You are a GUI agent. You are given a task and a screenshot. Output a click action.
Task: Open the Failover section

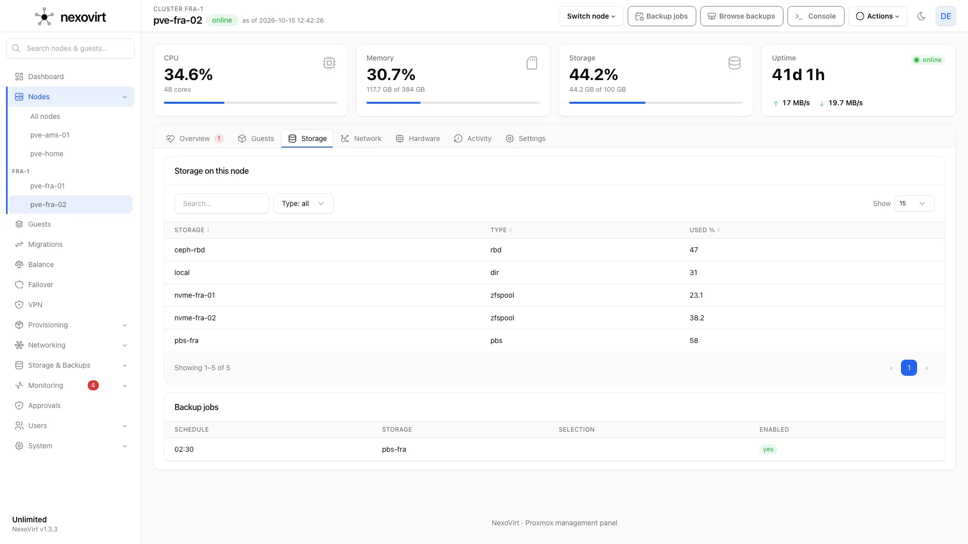71,285
